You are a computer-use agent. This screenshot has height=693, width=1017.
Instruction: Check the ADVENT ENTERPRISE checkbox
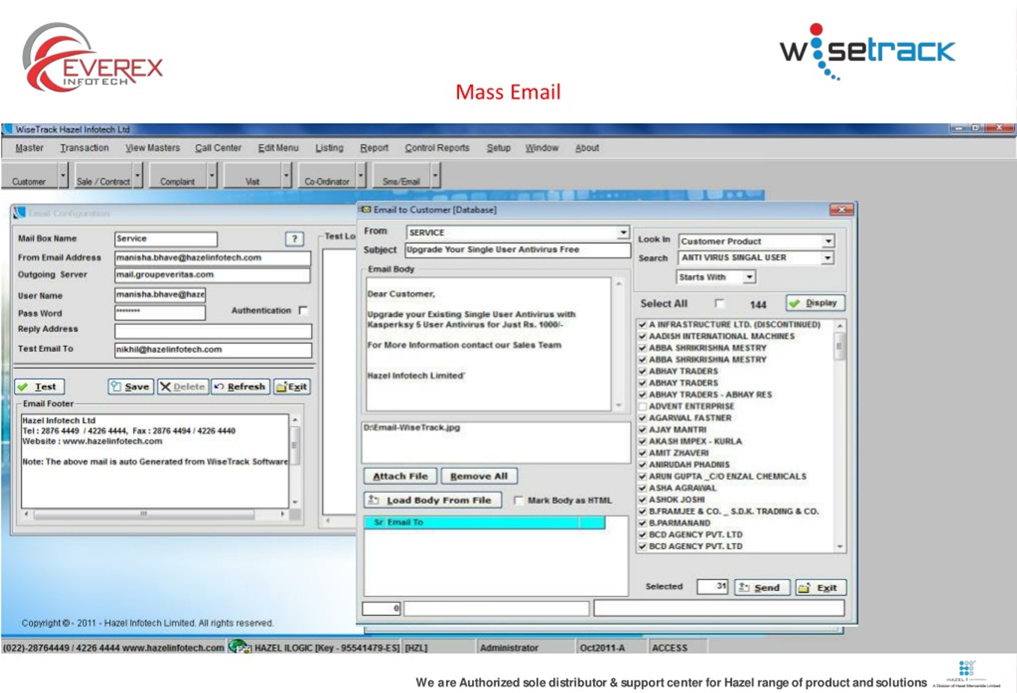click(x=642, y=406)
